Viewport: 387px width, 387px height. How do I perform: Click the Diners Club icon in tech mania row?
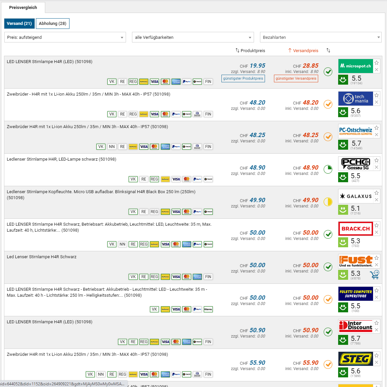197,114
